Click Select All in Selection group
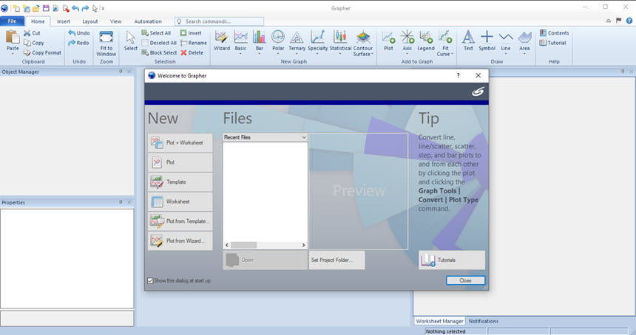 click(x=156, y=33)
